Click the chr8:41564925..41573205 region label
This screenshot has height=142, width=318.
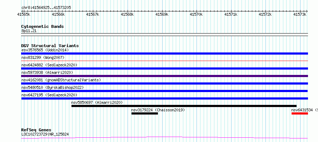pyautogui.click(x=46, y=8)
